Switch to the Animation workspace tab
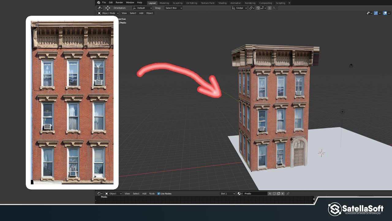Viewport: 392px width, 221px height. pyautogui.click(x=236, y=3)
